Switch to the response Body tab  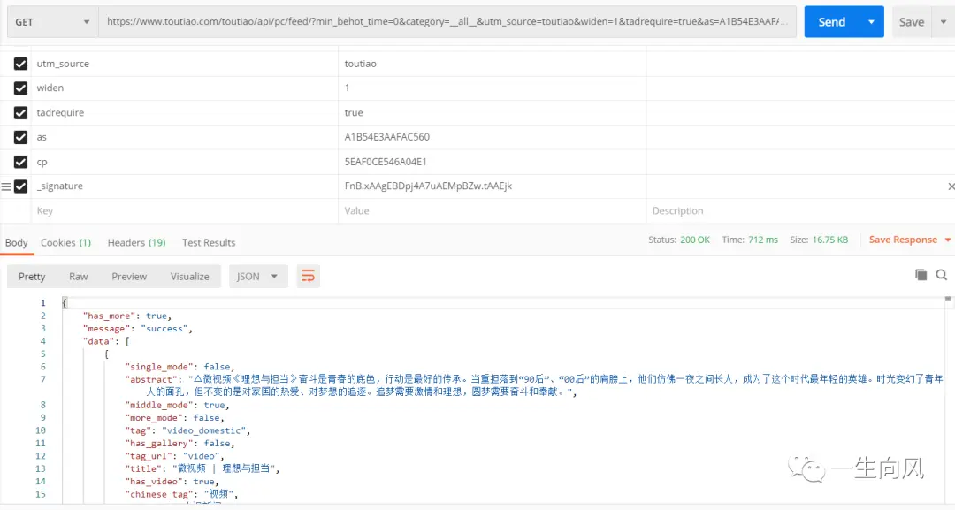click(x=17, y=242)
